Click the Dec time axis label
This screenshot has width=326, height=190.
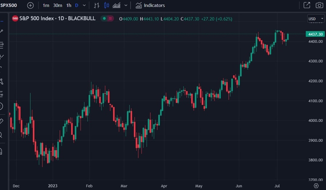[x=16, y=186]
